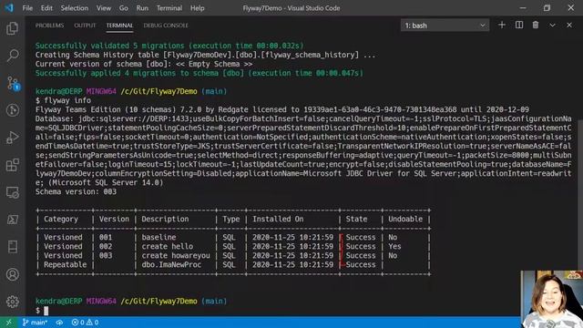Click the synchronize changes cloud icon
Viewport: 583px width, 328px height.
pyautogui.click(x=59, y=323)
